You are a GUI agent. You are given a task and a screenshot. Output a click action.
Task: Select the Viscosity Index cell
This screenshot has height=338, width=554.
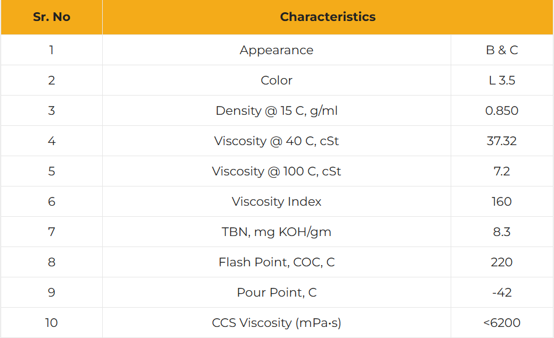click(277, 202)
